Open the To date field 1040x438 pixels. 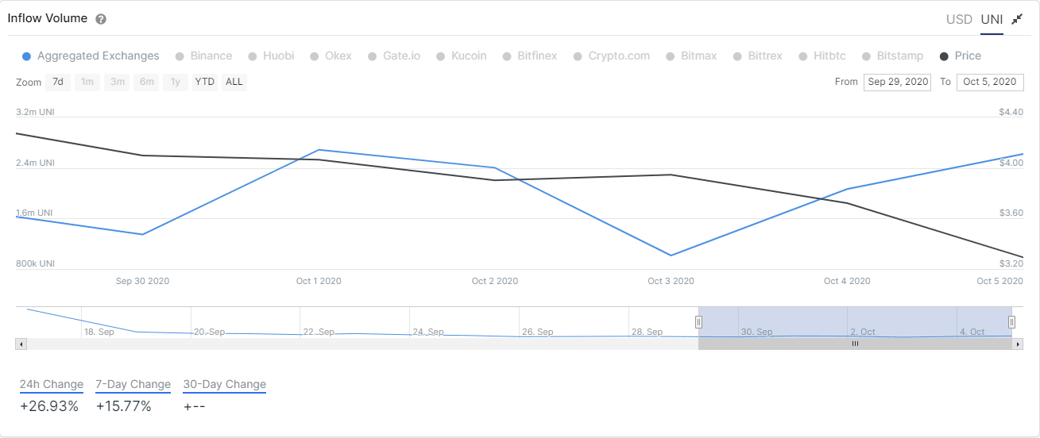pyautogui.click(x=989, y=82)
